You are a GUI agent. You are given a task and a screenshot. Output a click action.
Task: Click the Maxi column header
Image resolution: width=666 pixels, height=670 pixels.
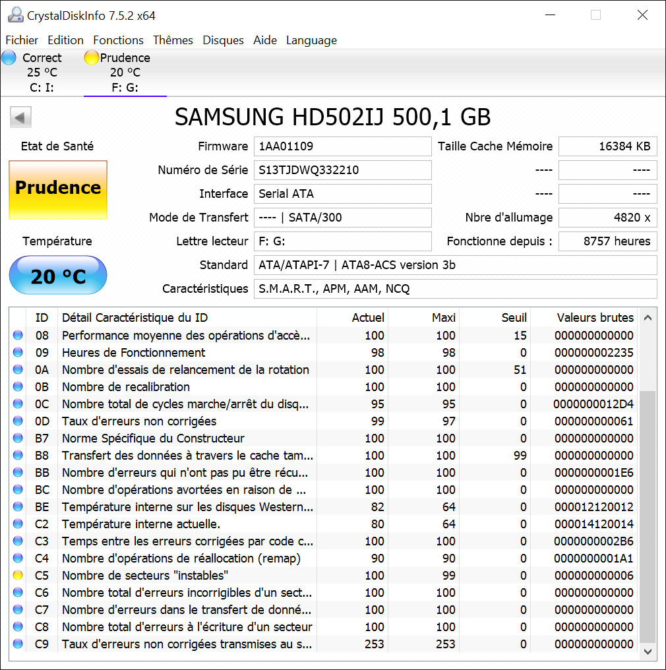(423, 317)
